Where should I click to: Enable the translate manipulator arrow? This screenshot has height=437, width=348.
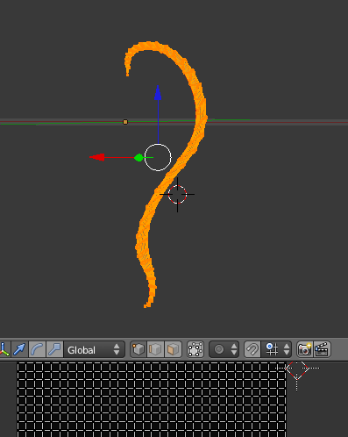click(x=19, y=349)
